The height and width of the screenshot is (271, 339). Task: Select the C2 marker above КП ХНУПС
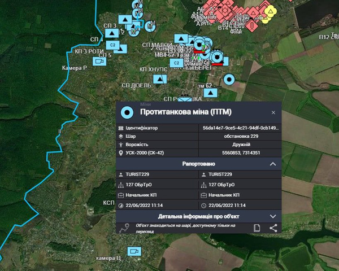177,63
